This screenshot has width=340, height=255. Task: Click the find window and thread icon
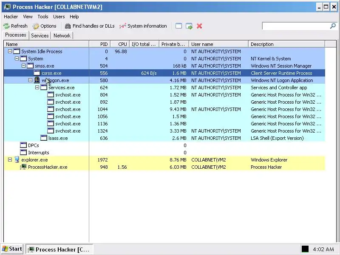189,26
